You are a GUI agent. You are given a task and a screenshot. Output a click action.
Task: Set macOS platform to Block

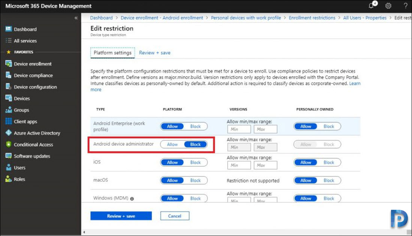(x=195, y=180)
